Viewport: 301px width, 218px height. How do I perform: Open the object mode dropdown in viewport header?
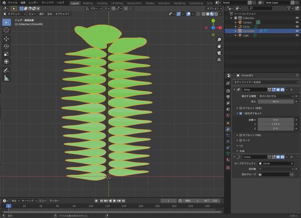tap(15, 14)
